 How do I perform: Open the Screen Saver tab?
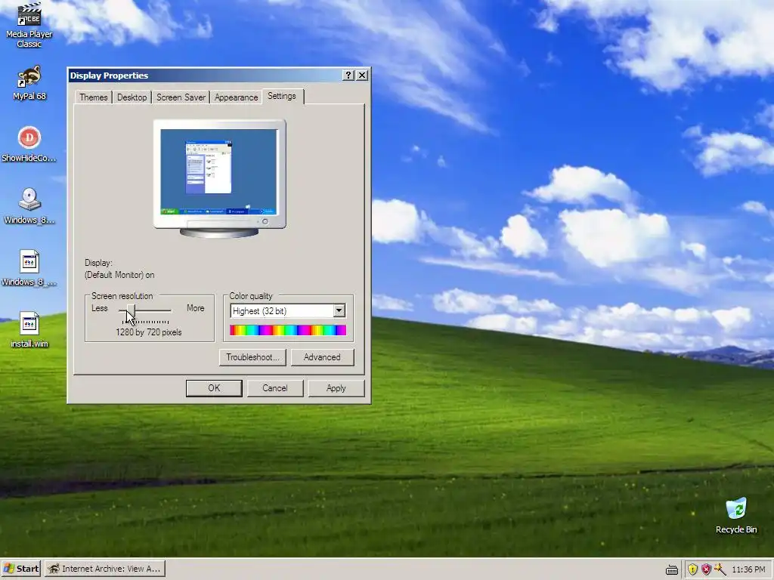(x=181, y=97)
